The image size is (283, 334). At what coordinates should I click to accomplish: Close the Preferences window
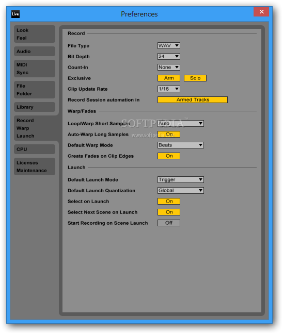[261, 11]
